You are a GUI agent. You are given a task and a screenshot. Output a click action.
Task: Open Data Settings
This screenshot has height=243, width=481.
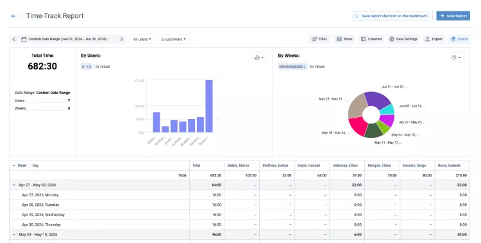[x=403, y=39]
